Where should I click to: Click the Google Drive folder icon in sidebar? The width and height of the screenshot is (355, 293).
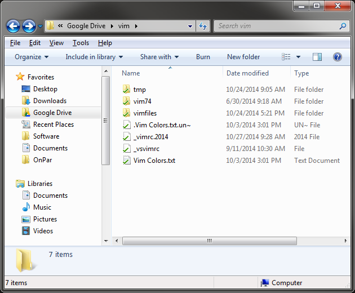26,112
